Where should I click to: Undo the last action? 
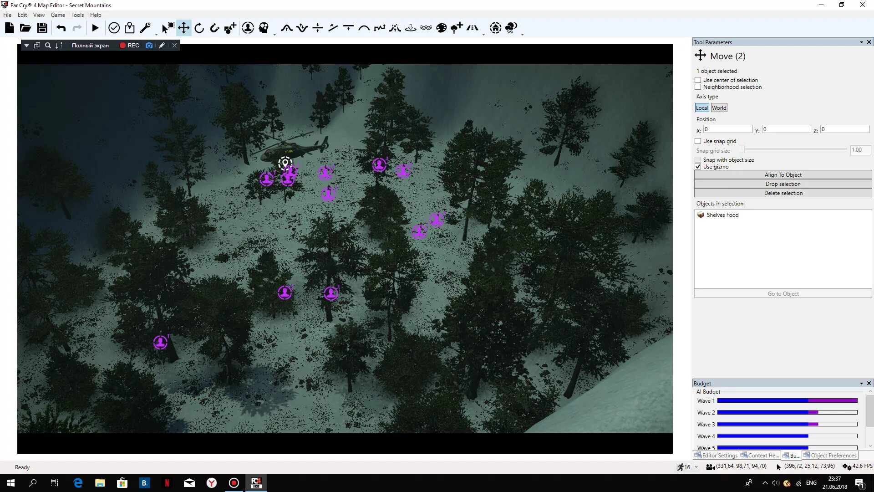click(x=61, y=28)
